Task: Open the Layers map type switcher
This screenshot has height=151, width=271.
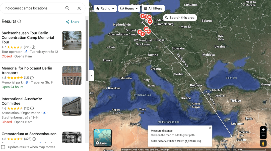Action: pyautogui.click(x=102, y=138)
